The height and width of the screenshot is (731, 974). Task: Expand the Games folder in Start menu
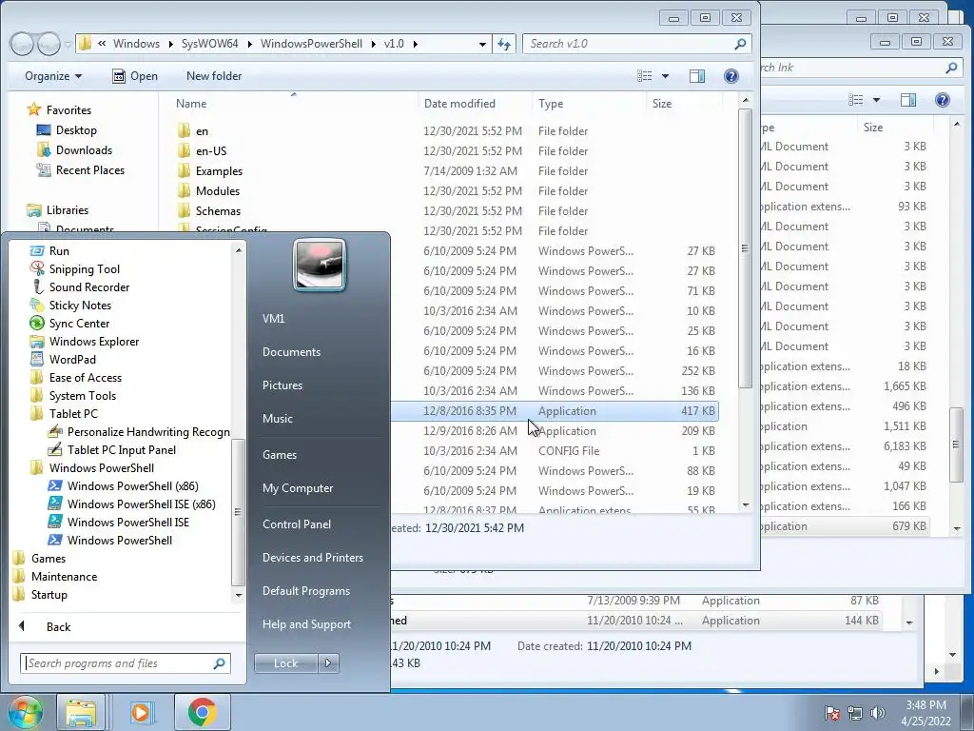48,558
